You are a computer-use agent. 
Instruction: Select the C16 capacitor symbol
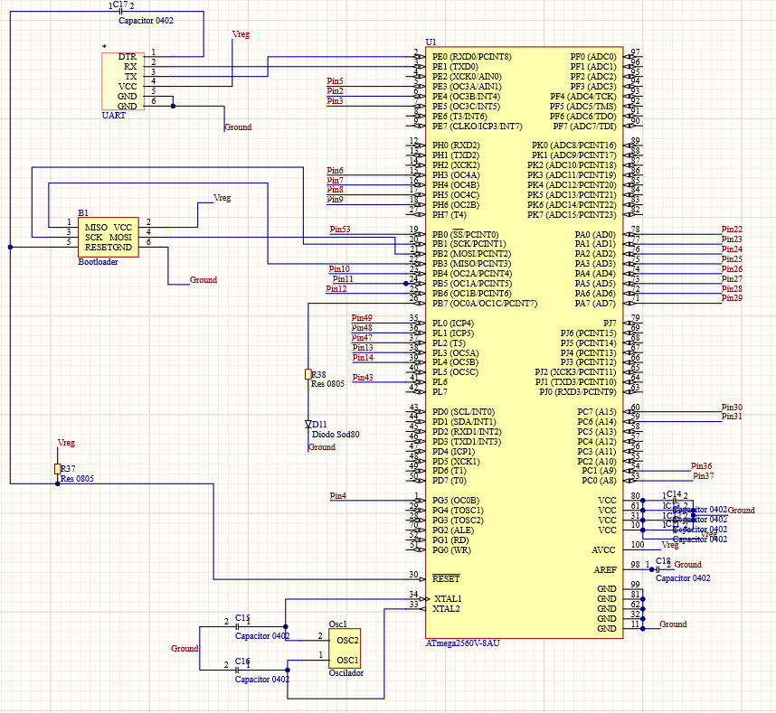(x=237, y=670)
